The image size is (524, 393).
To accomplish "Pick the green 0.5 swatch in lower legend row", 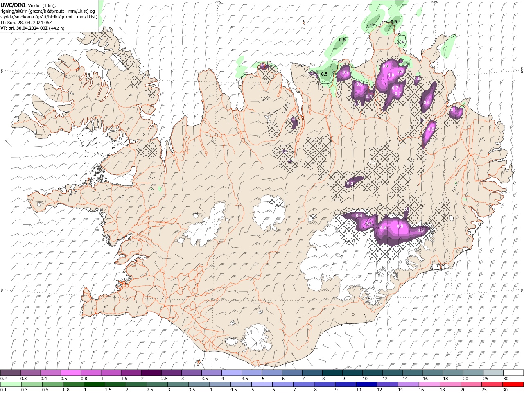I will (x=52, y=384).
